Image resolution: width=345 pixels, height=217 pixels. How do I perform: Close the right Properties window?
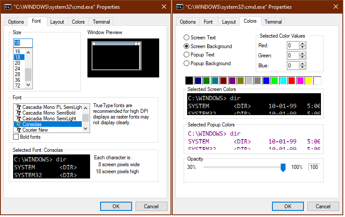click(x=336, y=7)
